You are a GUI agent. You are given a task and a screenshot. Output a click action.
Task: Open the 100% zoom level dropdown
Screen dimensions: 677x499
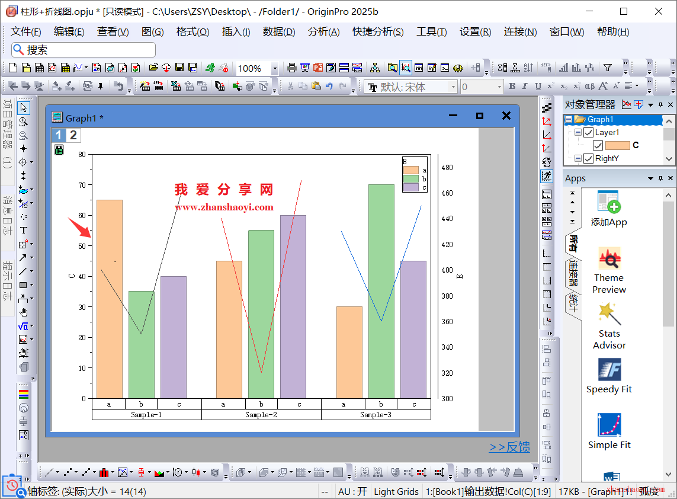[275, 69]
